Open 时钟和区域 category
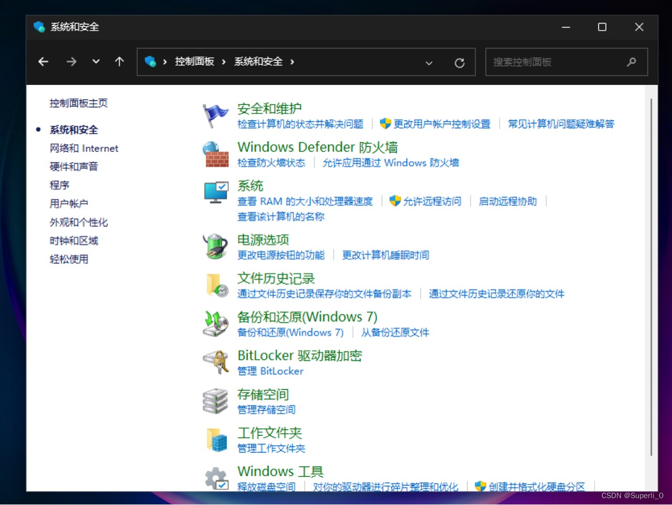Image resolution: width=672 pixels, height=505 pixels. point(74,241)
